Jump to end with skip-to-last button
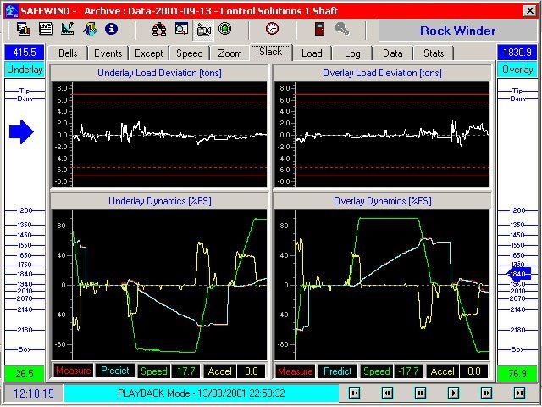Viewport: 542px width, 407px height. [x=519, y=393]
